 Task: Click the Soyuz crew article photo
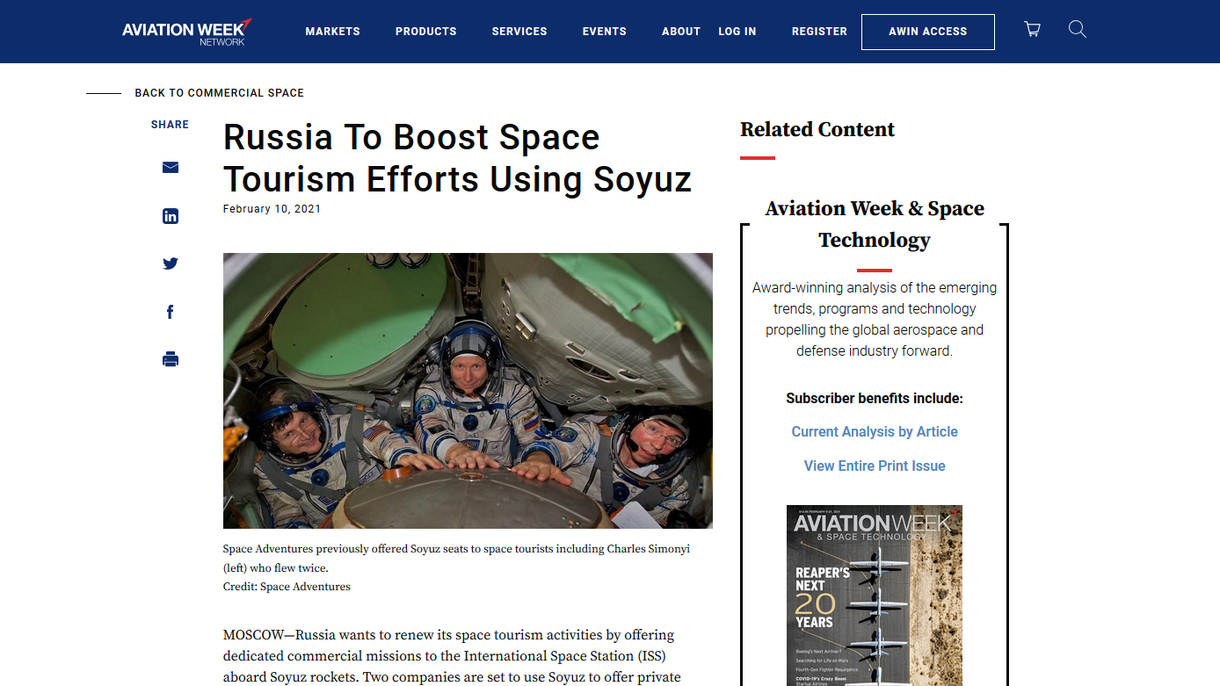pos(468,391)
